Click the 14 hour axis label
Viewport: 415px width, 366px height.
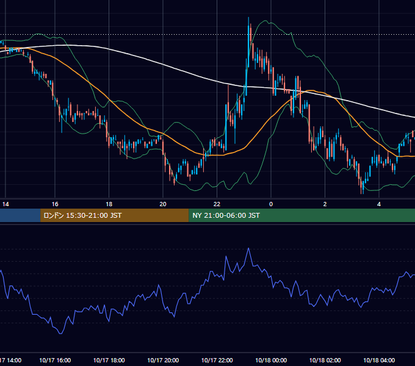[5, 204]
